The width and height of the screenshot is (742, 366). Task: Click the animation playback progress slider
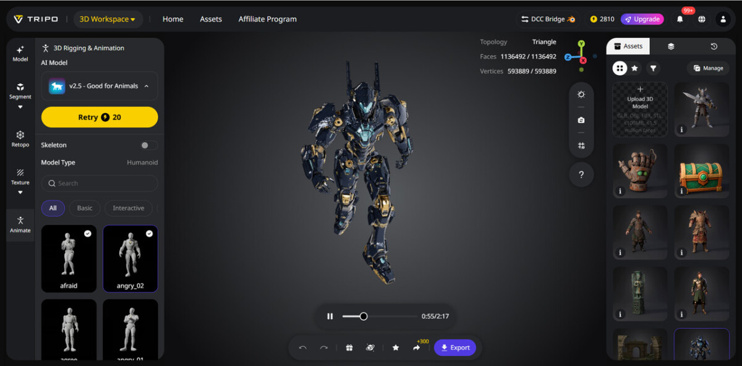click(378, 316)
